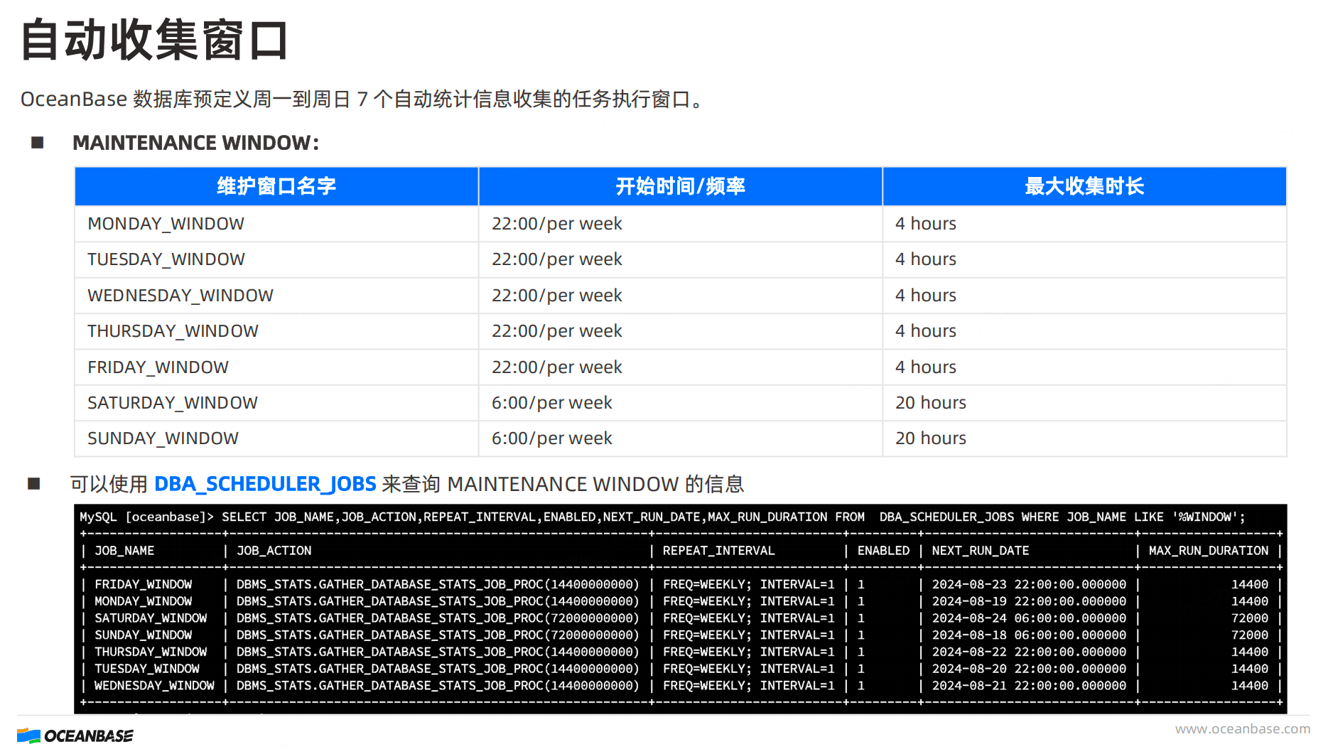Select the 最大收集时长 column header
Image resolution: width=1333 pixels, height=749 pixels.
tap(1084, 186)
